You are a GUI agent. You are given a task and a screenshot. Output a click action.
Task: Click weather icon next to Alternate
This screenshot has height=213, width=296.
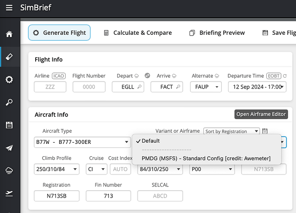tap(217, 76)
